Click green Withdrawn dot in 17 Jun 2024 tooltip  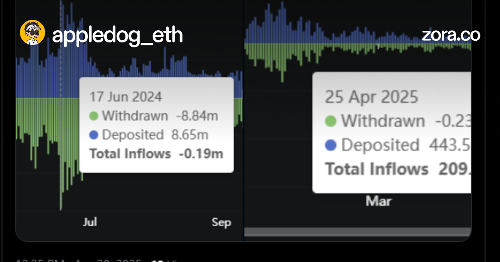(94, 116)
